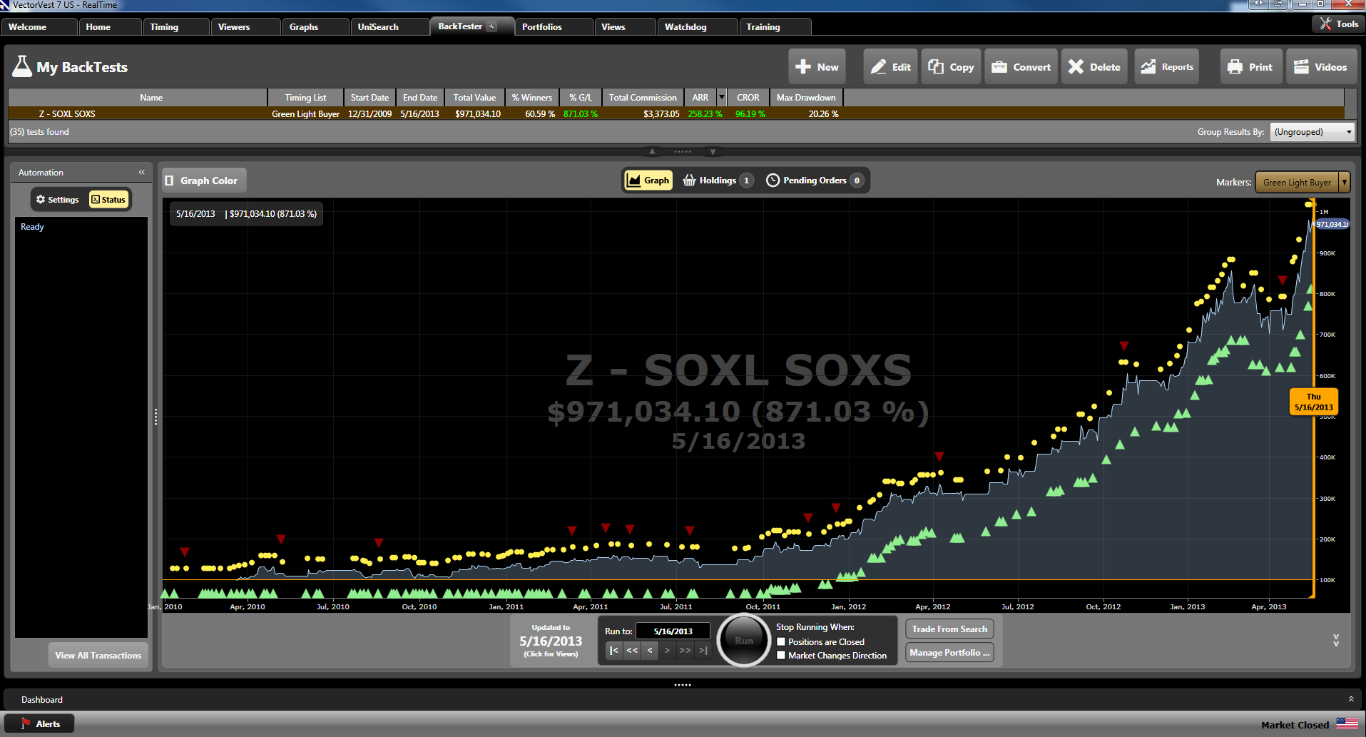Sort by Max Drawdown column header
The height and width of the screenshot is (737, 1366).
click(806, 97)
